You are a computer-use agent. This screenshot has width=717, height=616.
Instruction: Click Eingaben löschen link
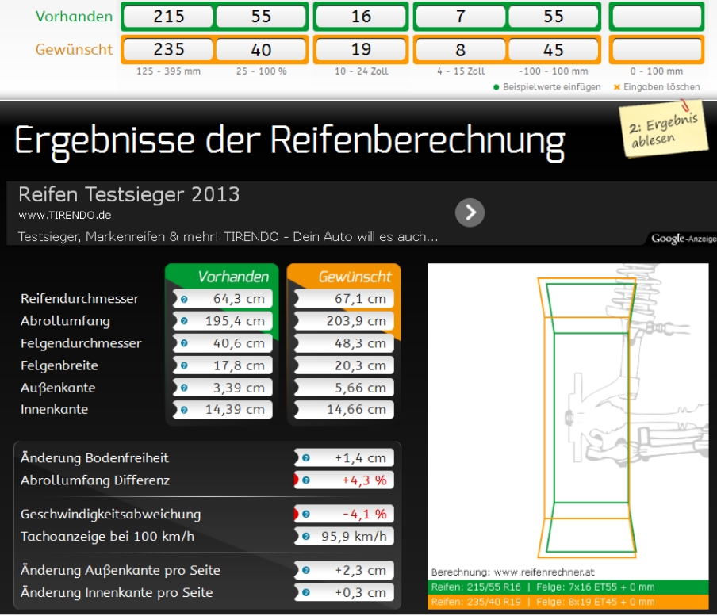coord(660,87)
